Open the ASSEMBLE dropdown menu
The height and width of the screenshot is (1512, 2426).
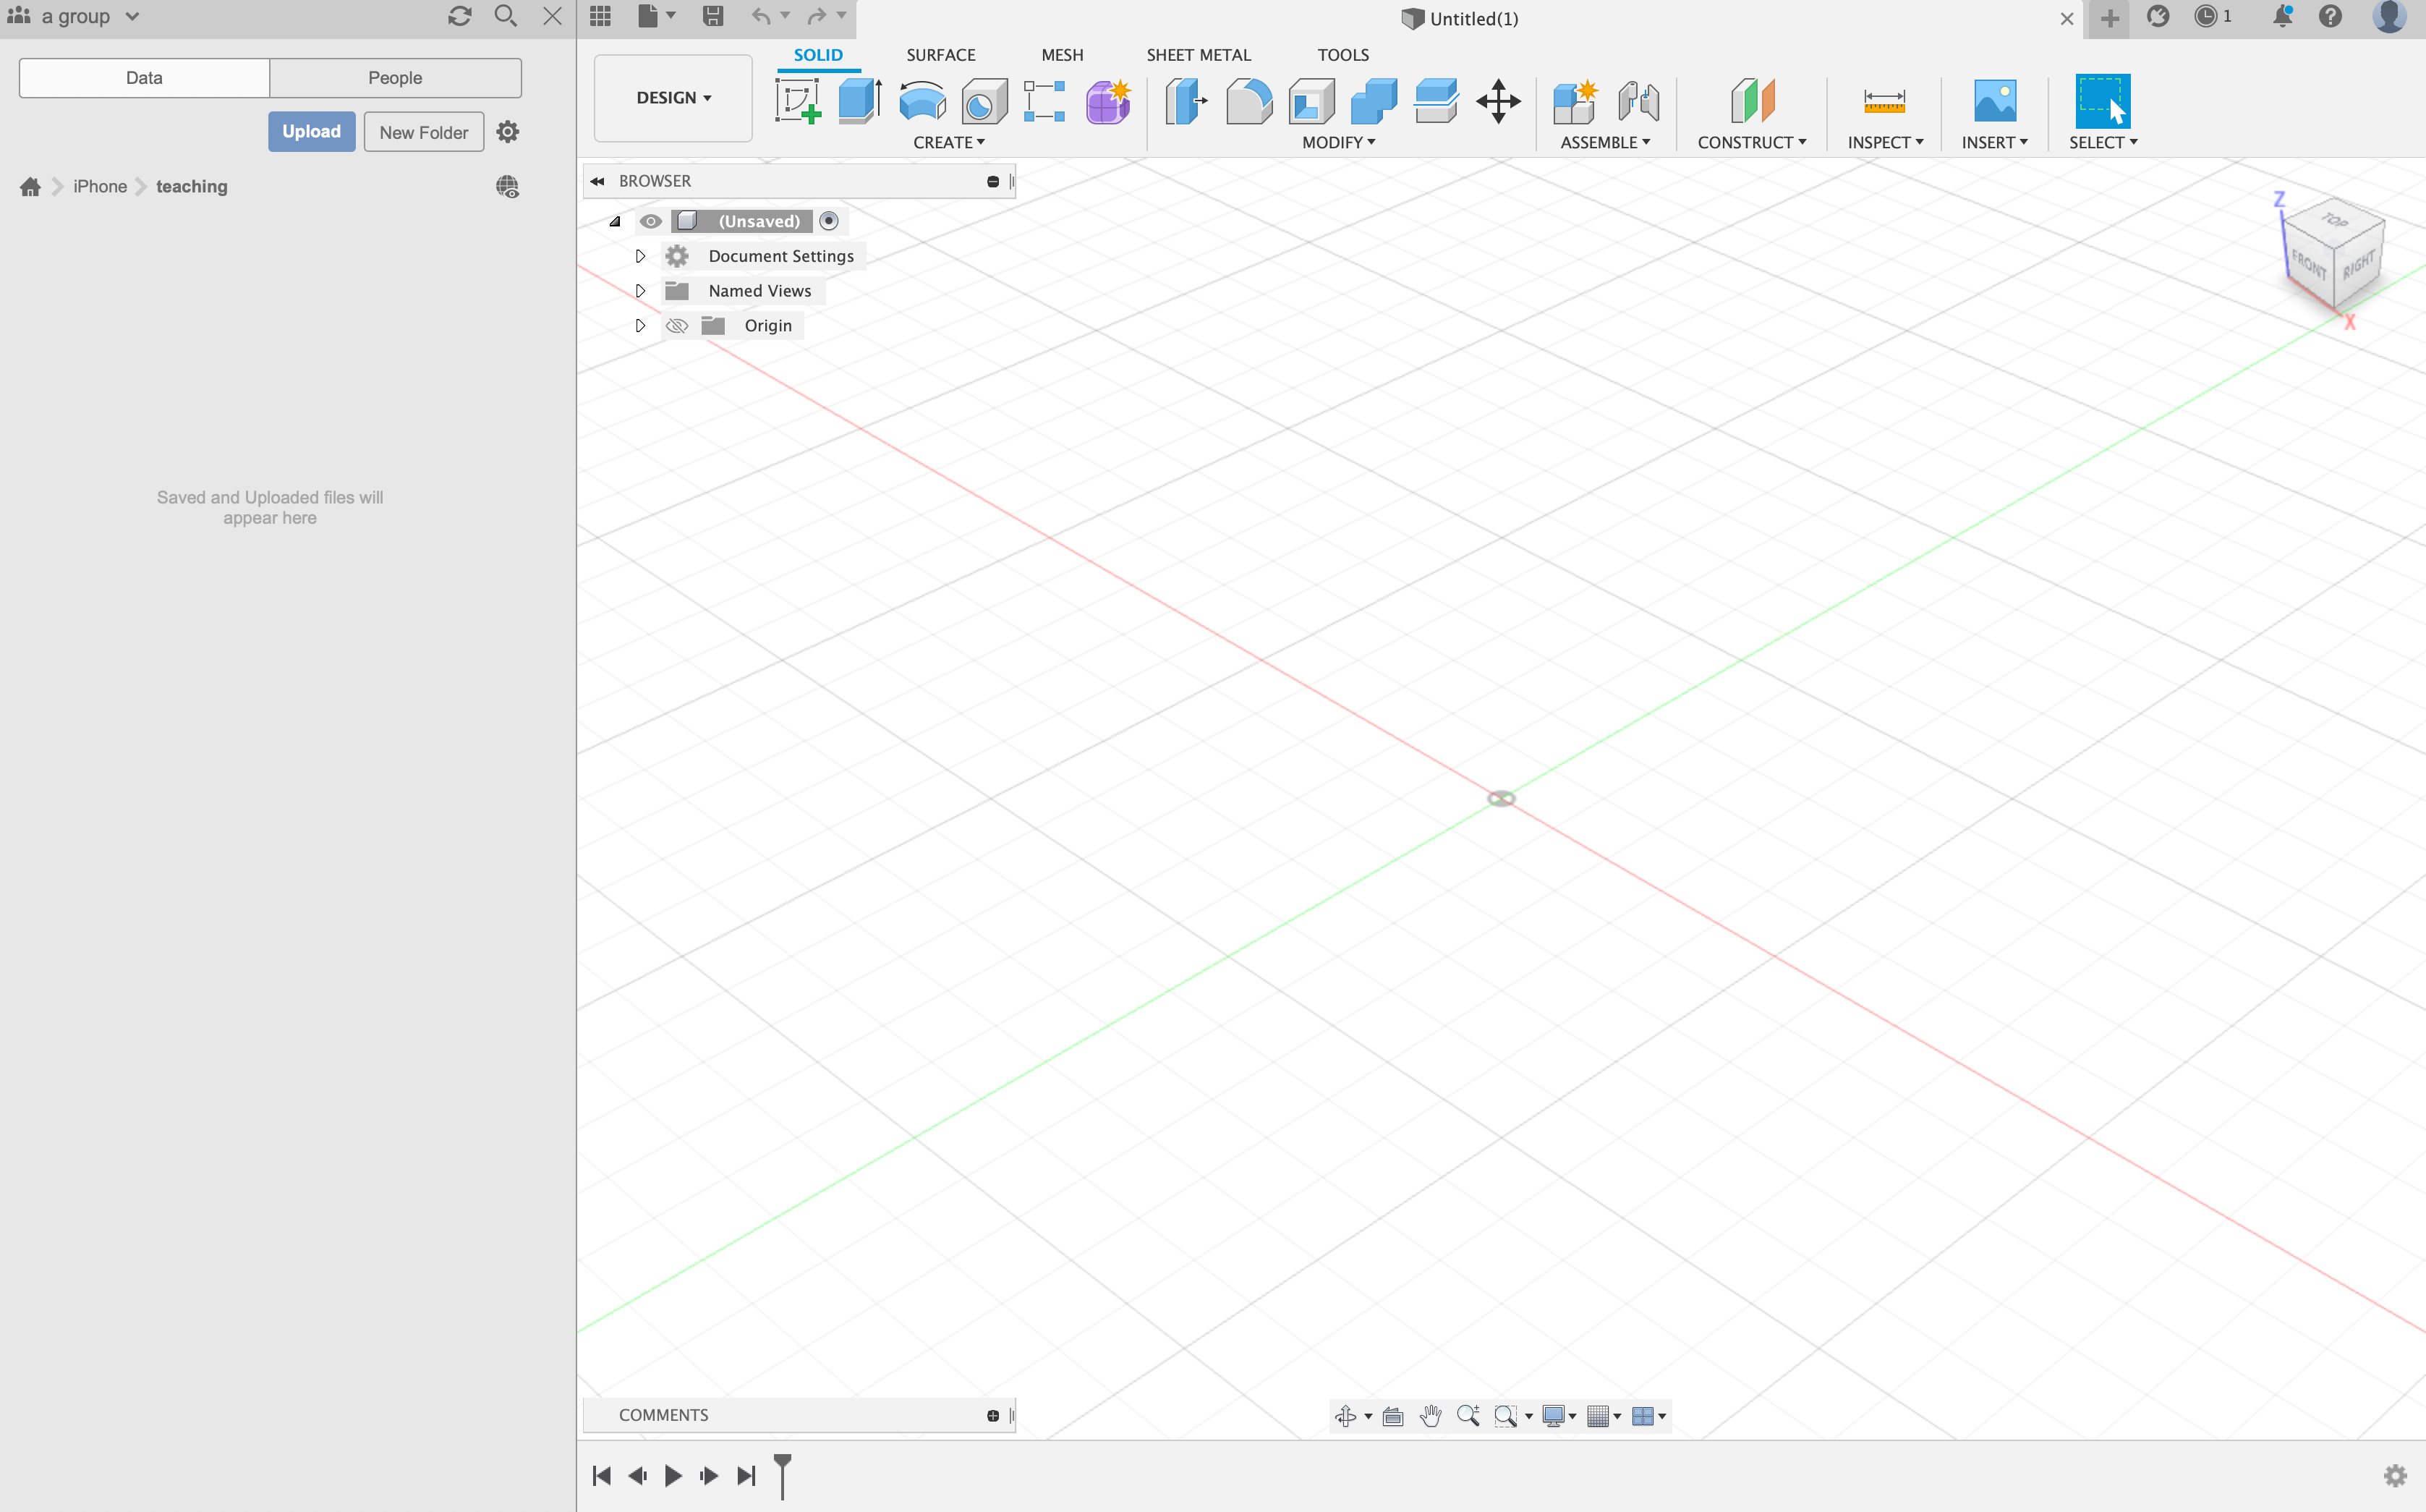[1605, 142]
